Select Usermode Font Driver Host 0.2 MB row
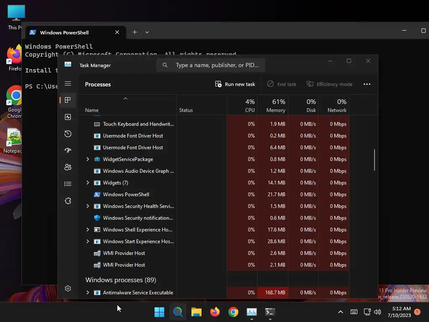The image size is (429, 322). (x=214, y=136)
